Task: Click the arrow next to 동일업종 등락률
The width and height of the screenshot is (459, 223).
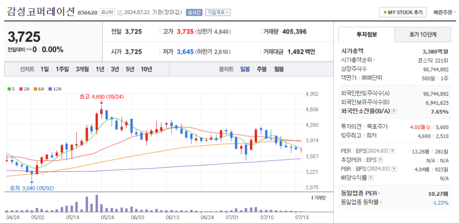Action: [382, 201]
